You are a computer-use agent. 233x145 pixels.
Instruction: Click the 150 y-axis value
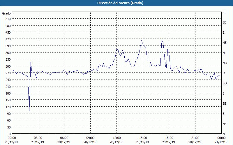point(8,100)
